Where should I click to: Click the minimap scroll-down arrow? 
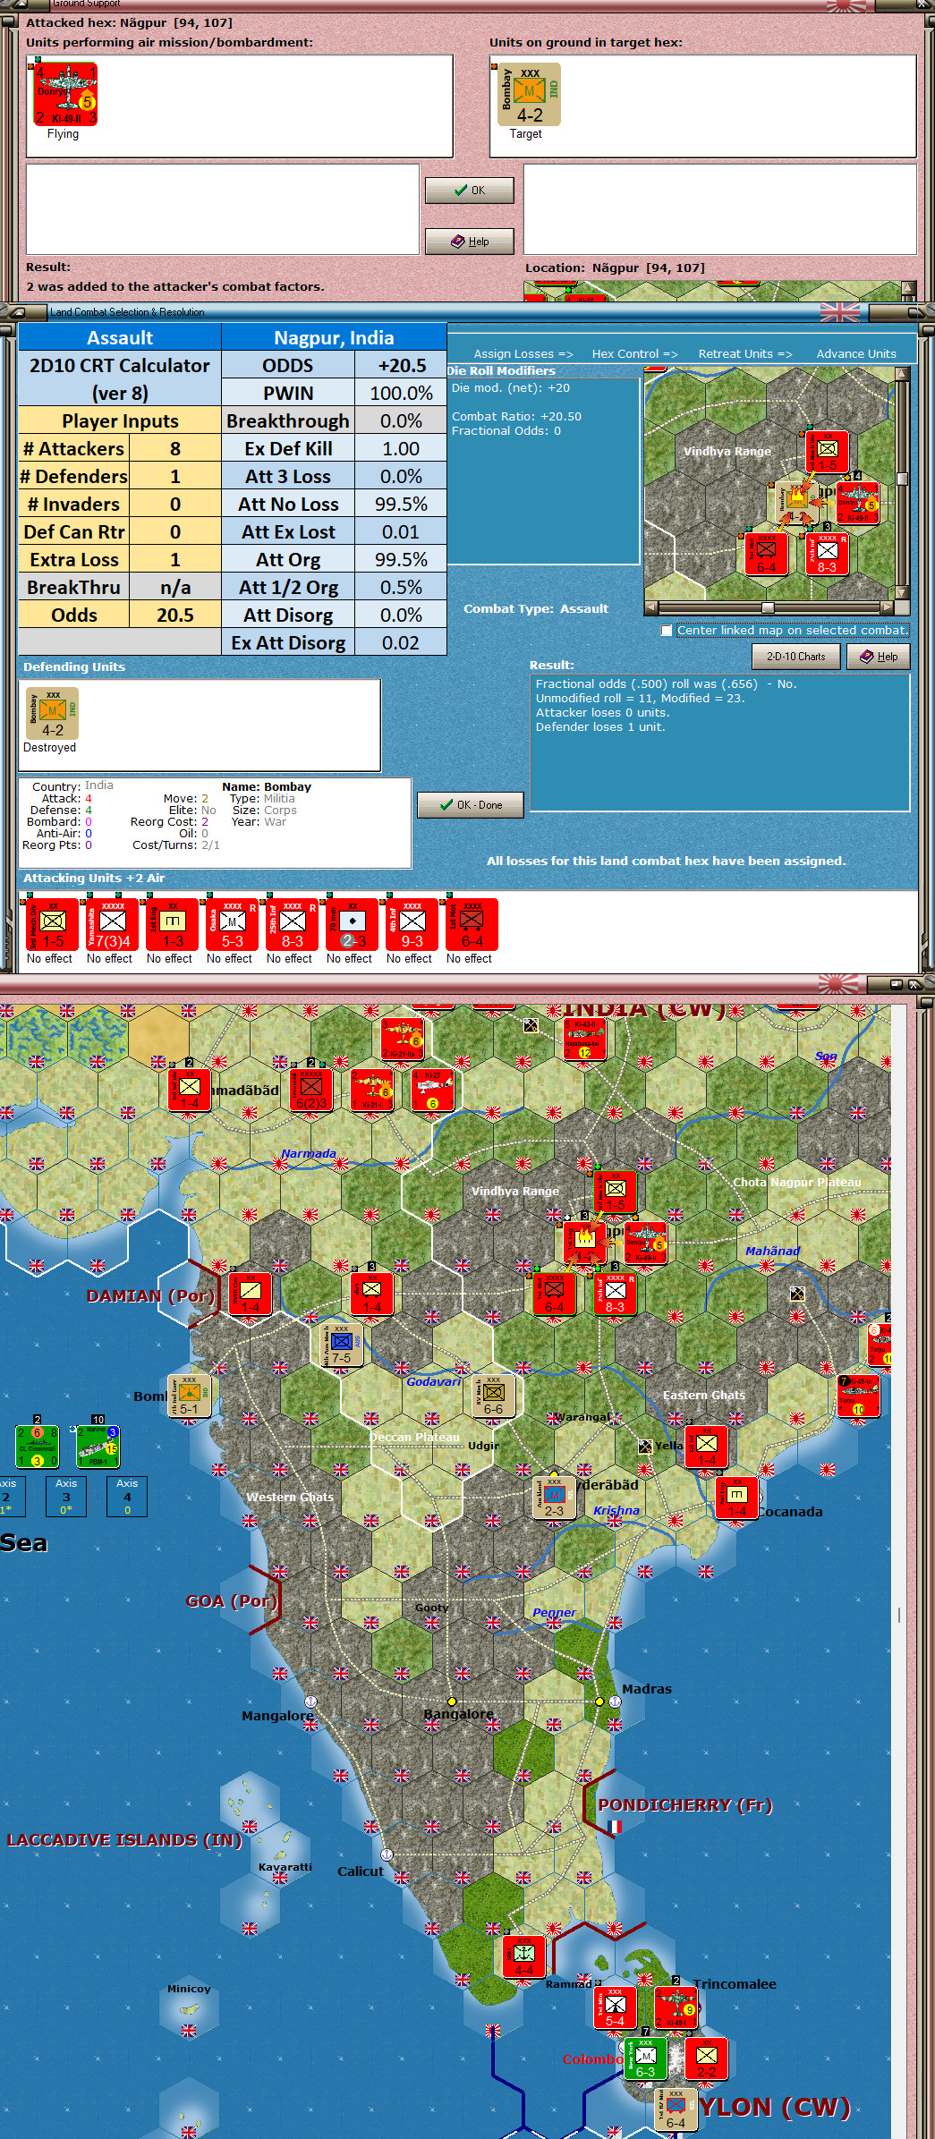click(x=902, y=592)
